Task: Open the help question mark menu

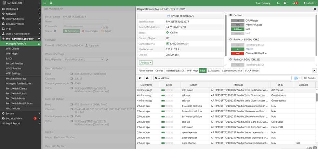Action: [286, 3]
